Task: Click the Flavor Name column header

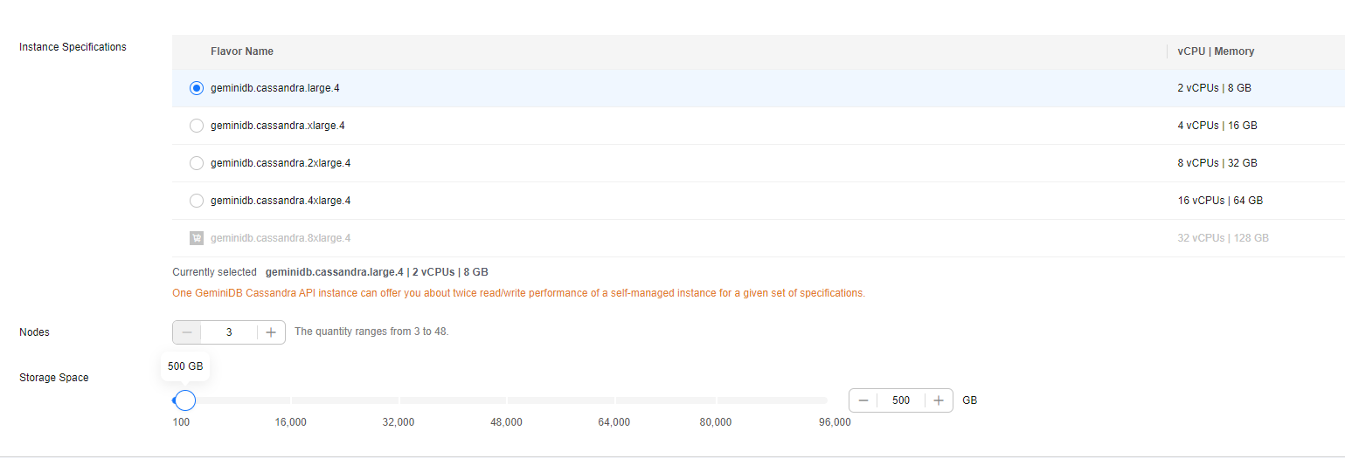Action: 242,51
